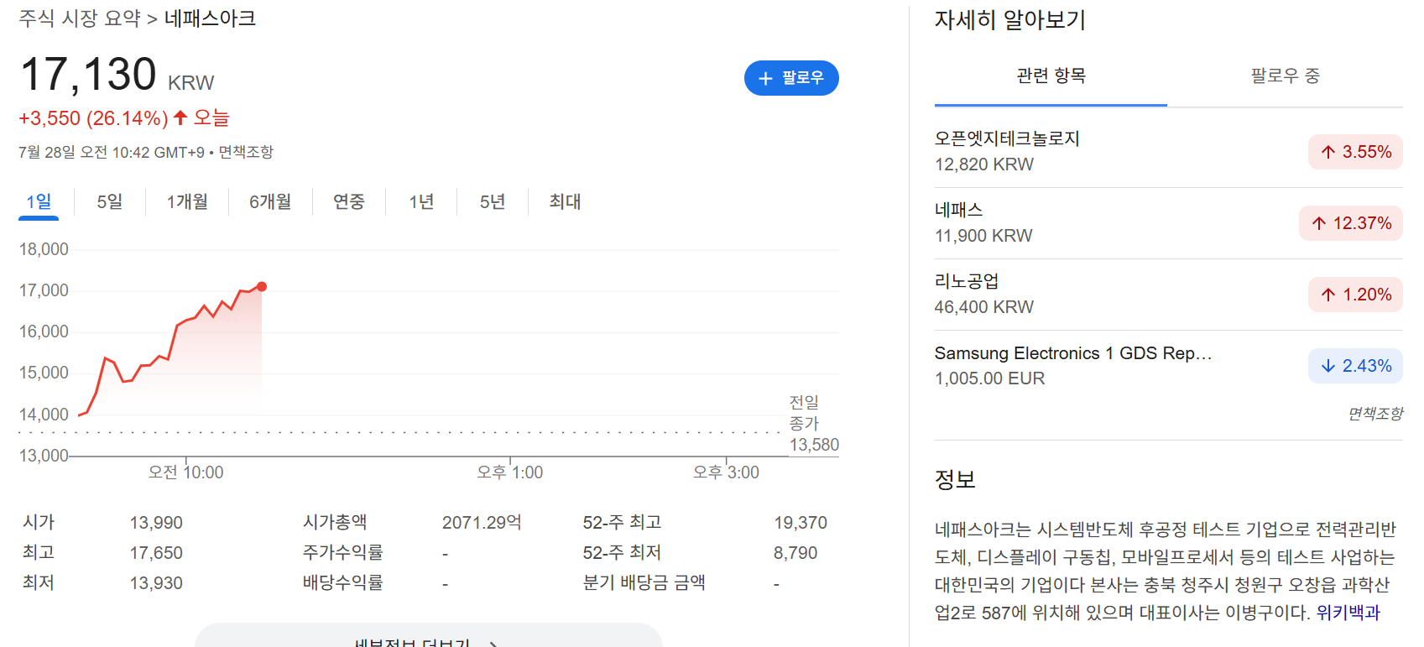The width and height of the screenshot is (1424, 647).
Task: Select the 1일 chart range tab
Action: click(39, 201)
